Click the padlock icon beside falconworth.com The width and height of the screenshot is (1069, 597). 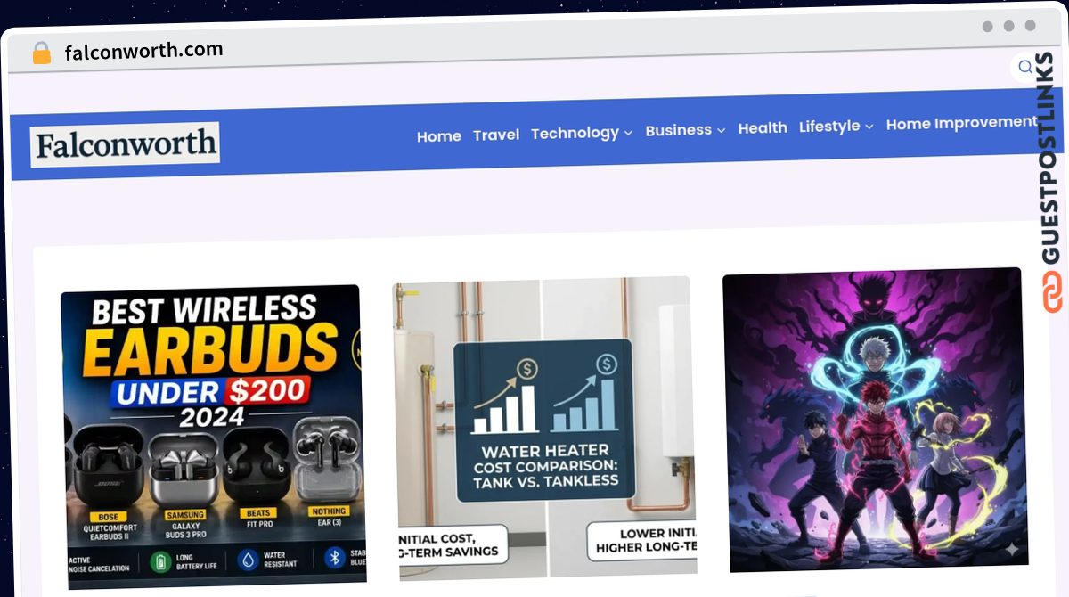(41, 53)
